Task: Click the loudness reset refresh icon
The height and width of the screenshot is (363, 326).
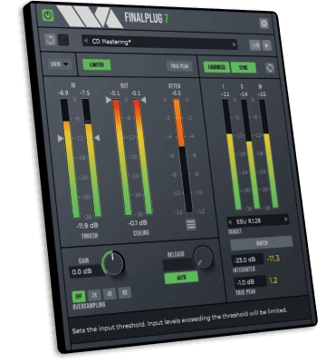Action: 270,67
